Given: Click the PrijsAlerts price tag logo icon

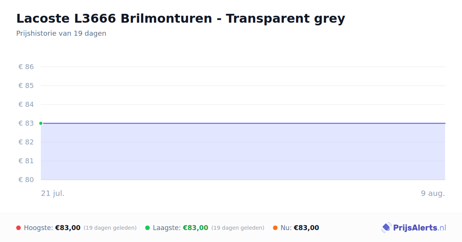Looking at the screenshot, I should pyautogui.click(x=386, y=228).
